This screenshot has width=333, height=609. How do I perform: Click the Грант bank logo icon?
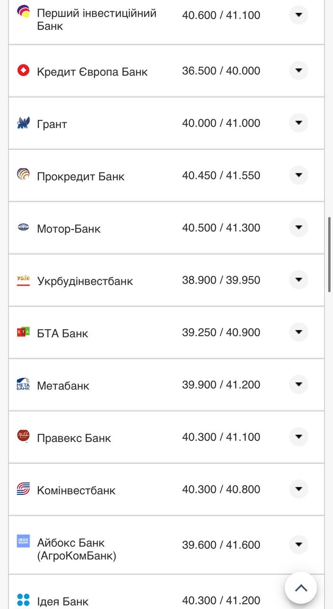[x=23, y=123]
